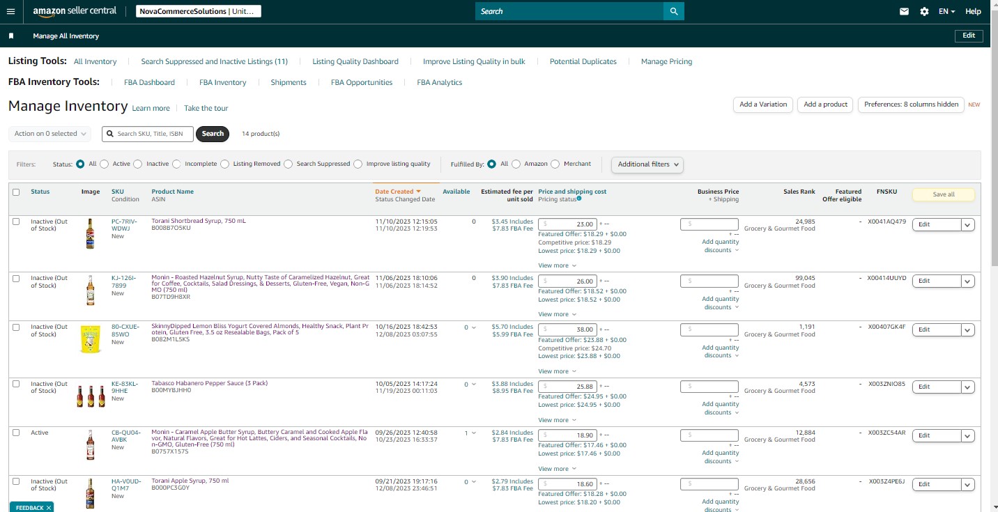The image size is (998, 512).
Task: Open the Monin Roasted Hazelnut Syrup thumbnail
Action: (90, 290)
